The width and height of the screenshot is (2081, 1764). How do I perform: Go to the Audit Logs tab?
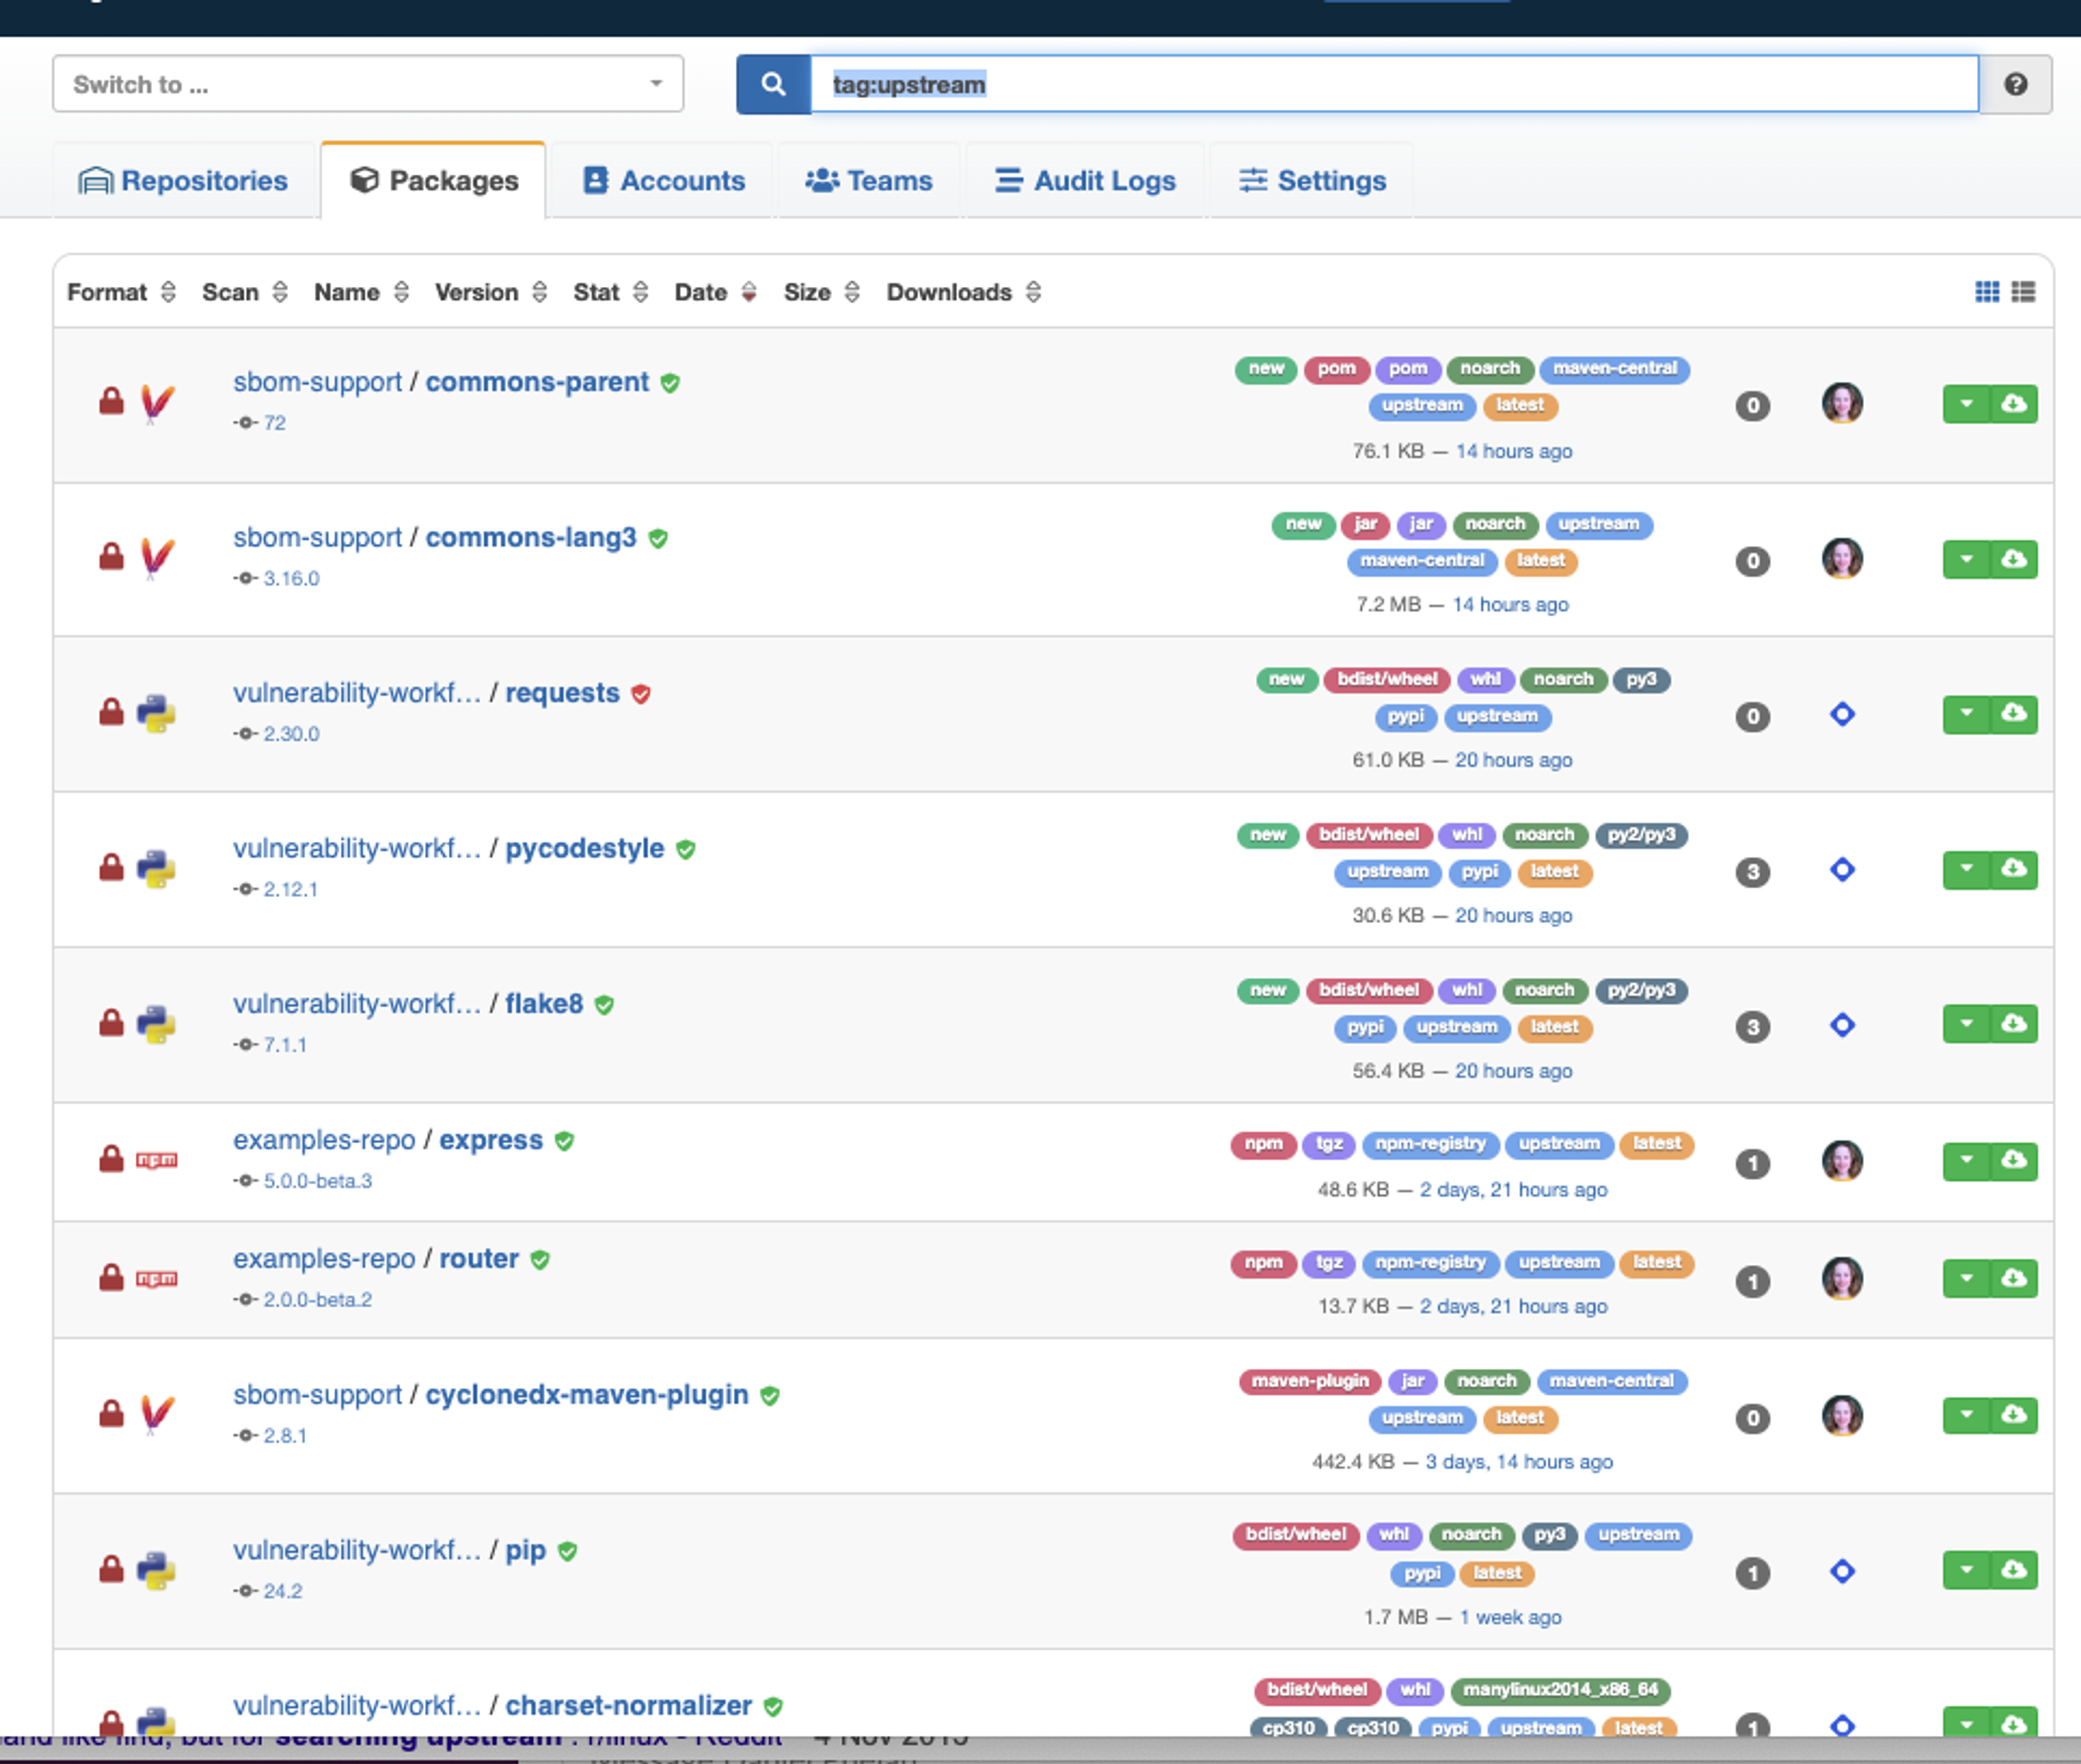click(x=1084, y=181)
